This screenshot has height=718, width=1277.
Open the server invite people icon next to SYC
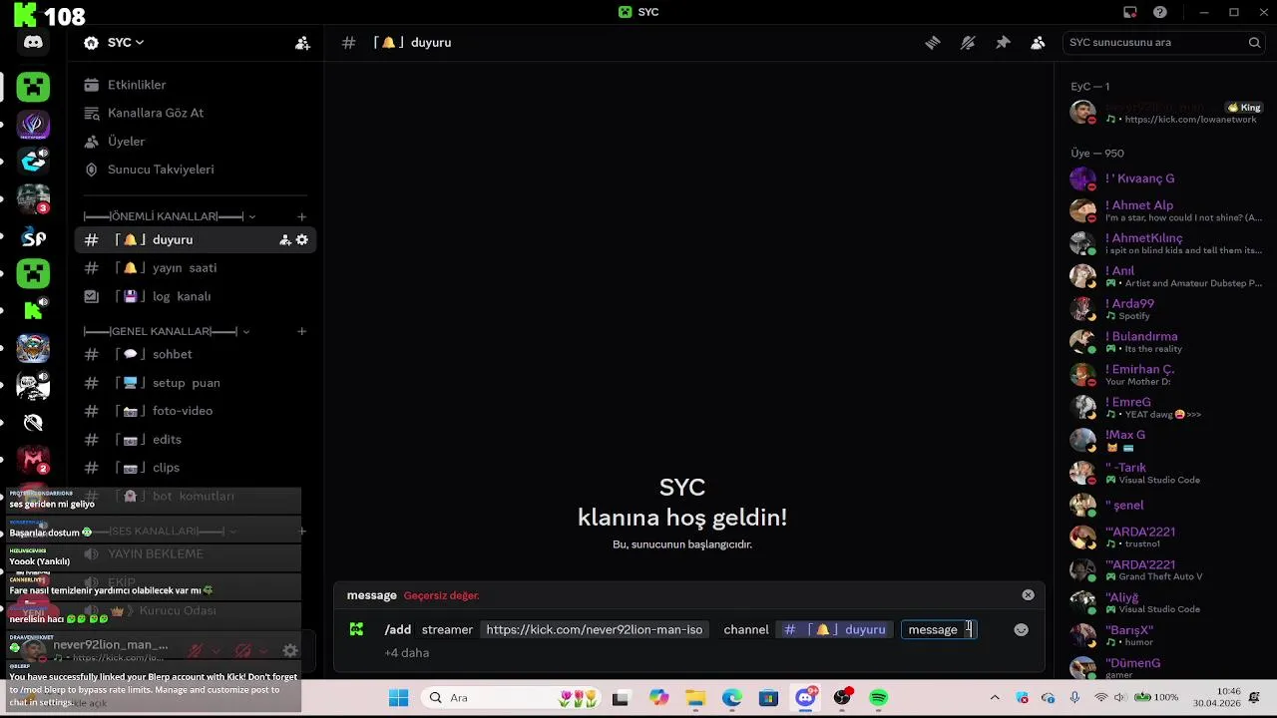click(x=302, y=43)
